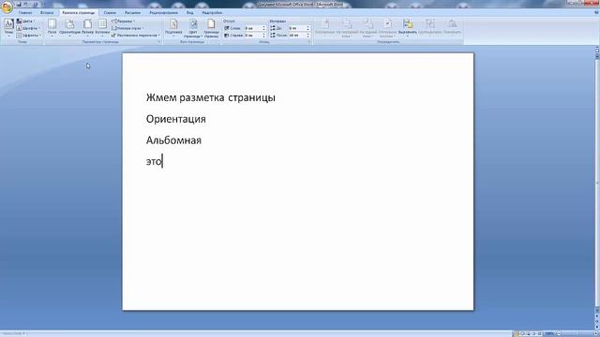Step the spacing До value spinner
600x337 pixels.
coord(308,28)
